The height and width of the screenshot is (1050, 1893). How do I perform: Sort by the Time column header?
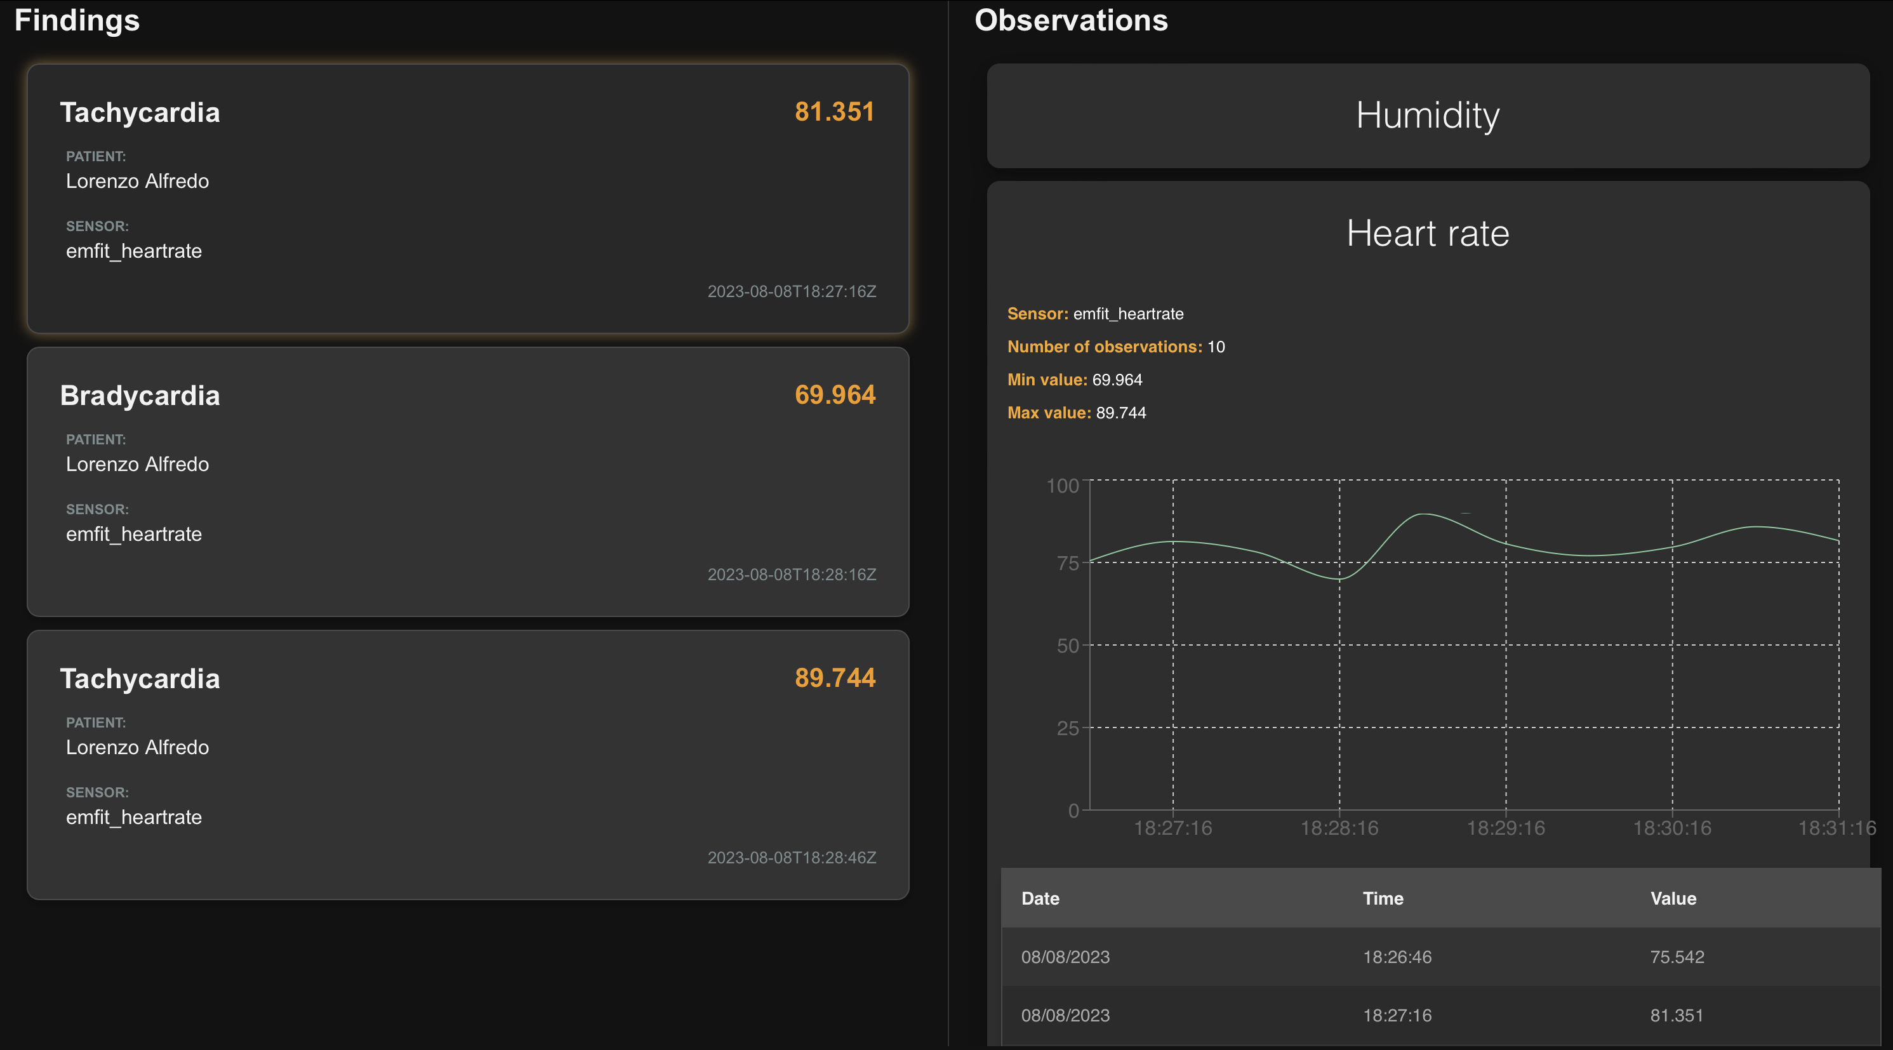(x=1382, y=898)
